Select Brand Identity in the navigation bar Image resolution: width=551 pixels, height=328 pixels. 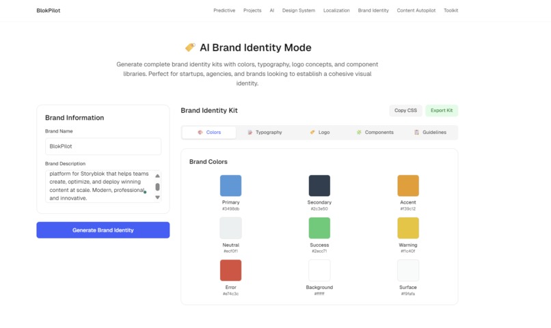pyautogui.click(x=373, y=10)
